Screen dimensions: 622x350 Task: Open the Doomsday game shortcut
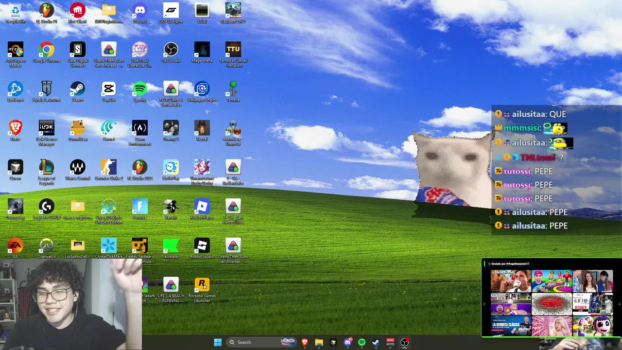pyautogui.click(x=15, y=210)
